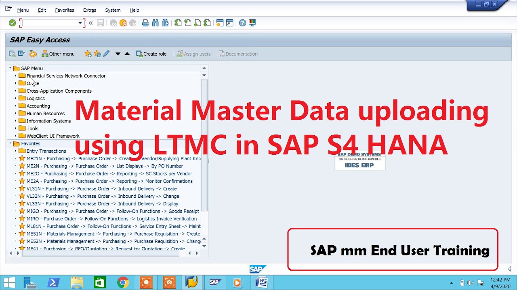Open the Edit menu
Screen dimensions: 517x290
pos(42,10)
